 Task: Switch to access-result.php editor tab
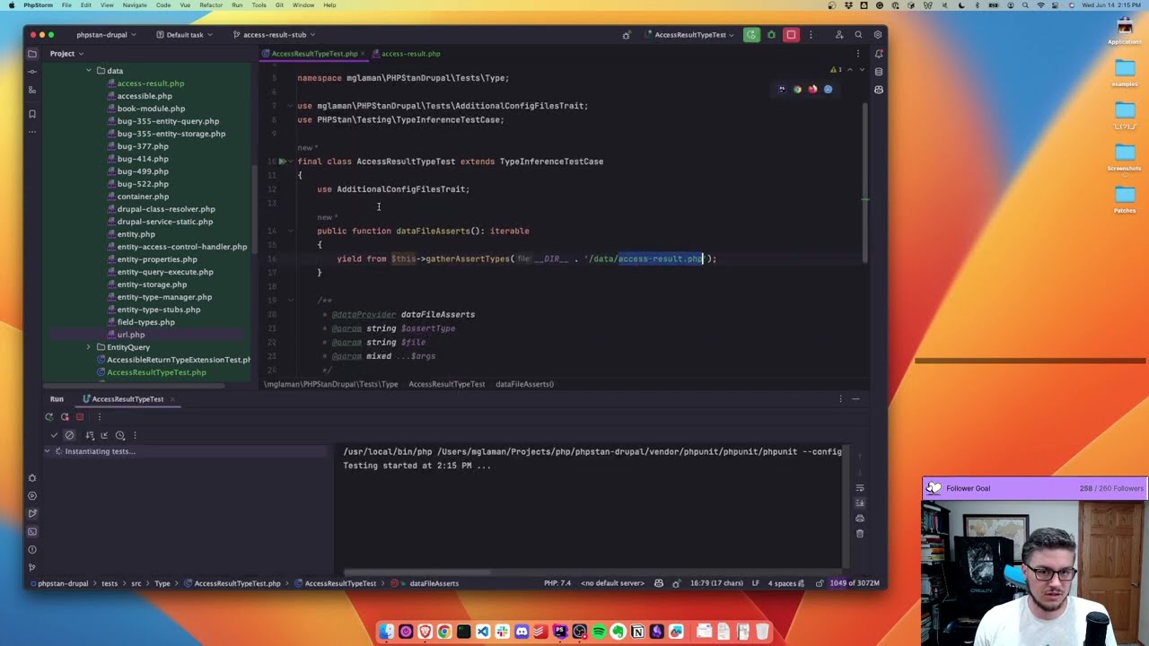coord(406,54)
